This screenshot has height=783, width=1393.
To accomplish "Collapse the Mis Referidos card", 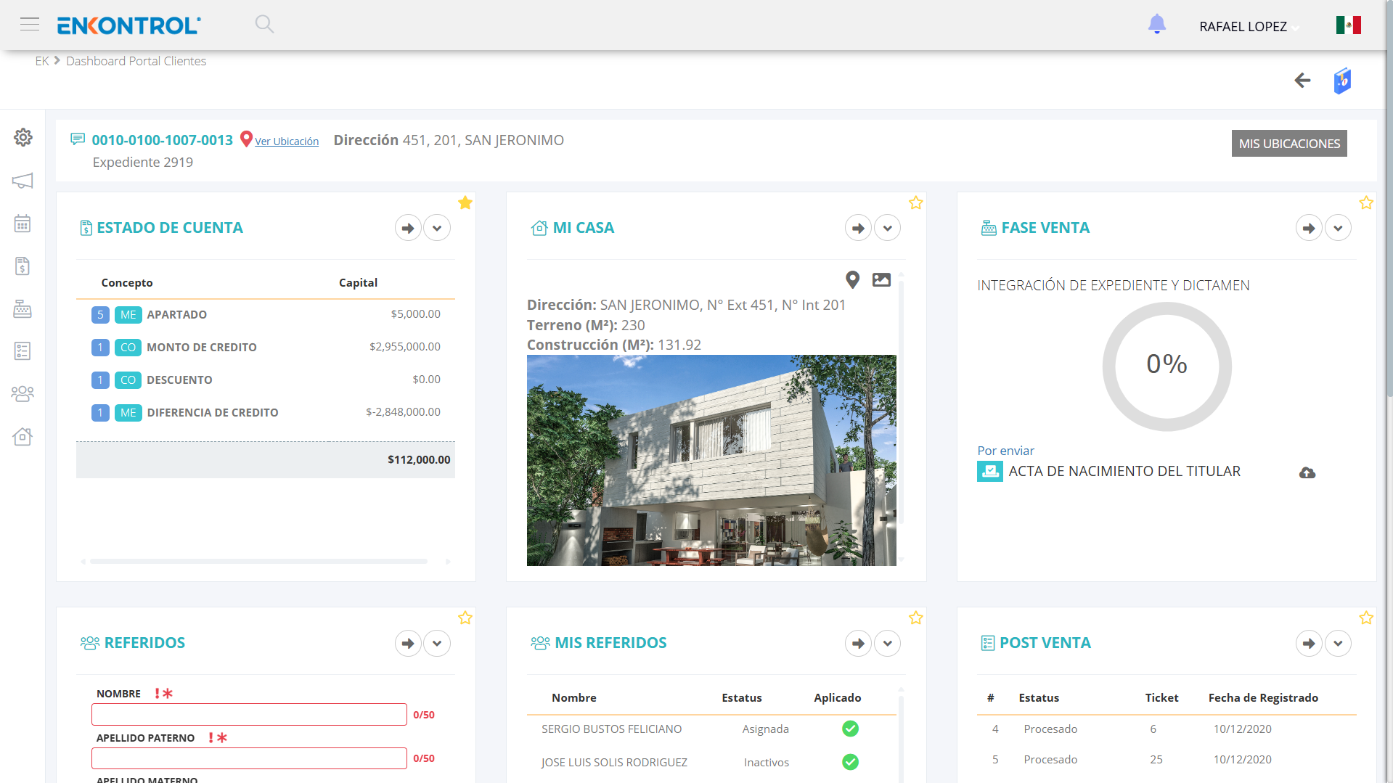I will (887, 643).
